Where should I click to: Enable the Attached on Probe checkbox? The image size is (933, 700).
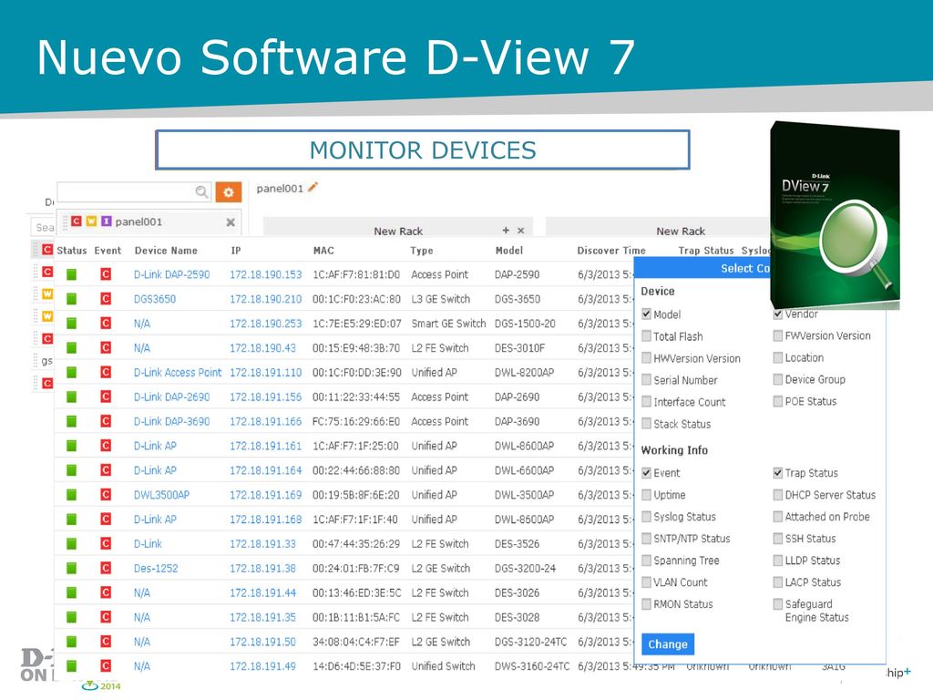point(778,517)
